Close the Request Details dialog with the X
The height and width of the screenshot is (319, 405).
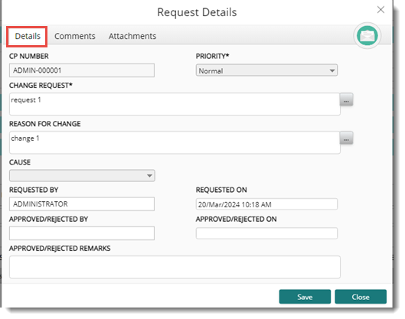coord(381,10)
